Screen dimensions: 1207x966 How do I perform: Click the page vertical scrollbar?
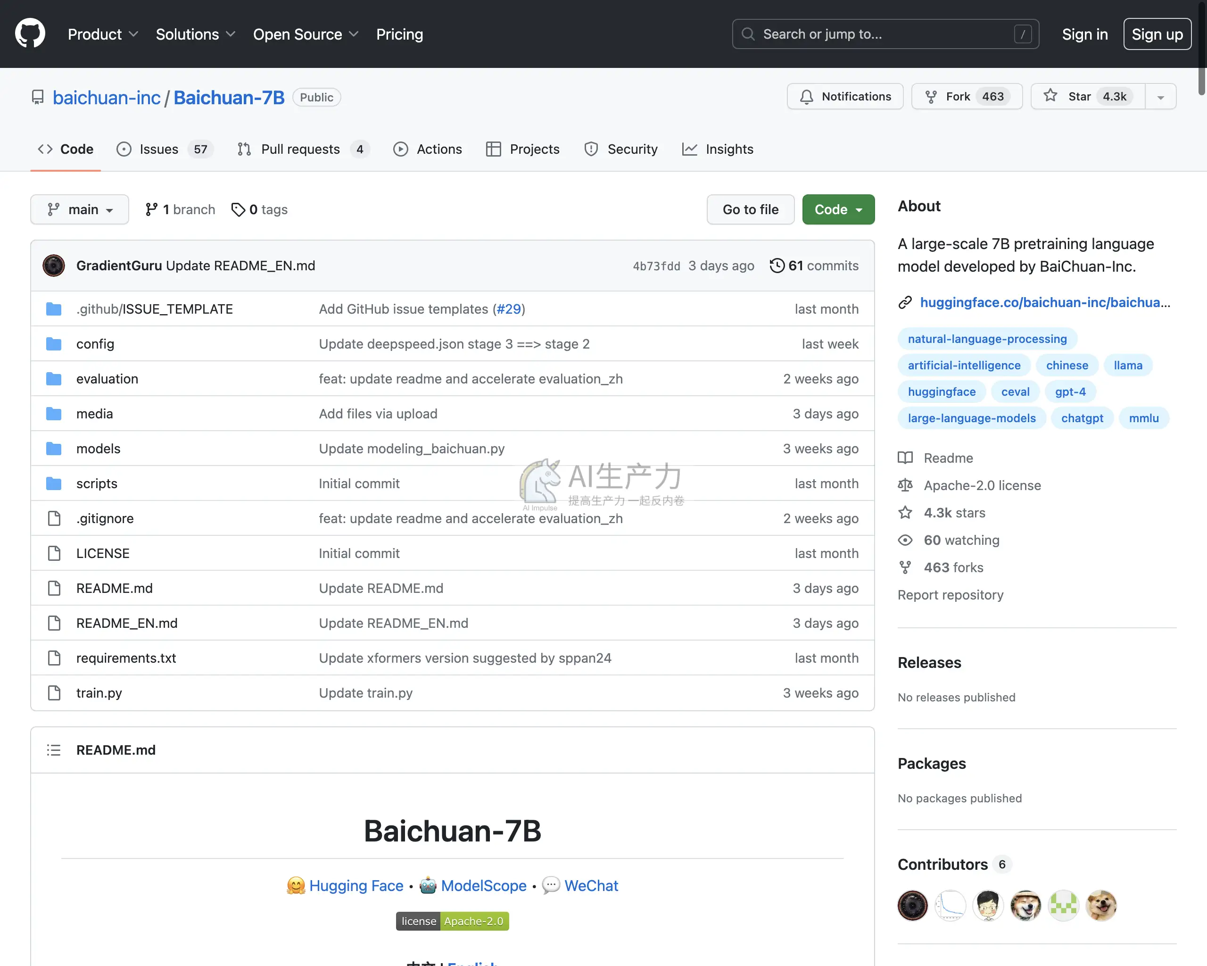1201,48
